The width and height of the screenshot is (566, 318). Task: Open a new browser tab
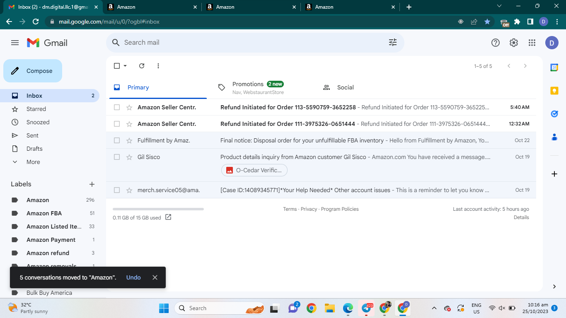[409, 7]
